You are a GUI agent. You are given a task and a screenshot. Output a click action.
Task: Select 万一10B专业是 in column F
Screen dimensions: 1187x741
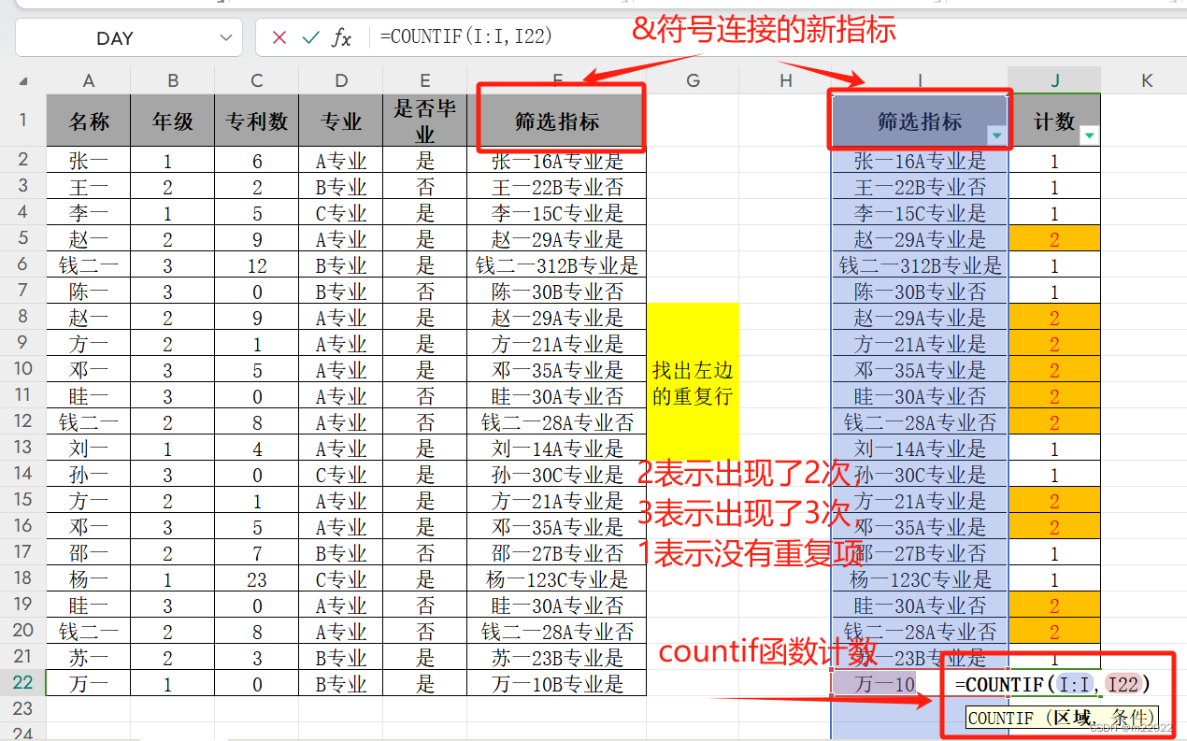[x=557, y=683]
